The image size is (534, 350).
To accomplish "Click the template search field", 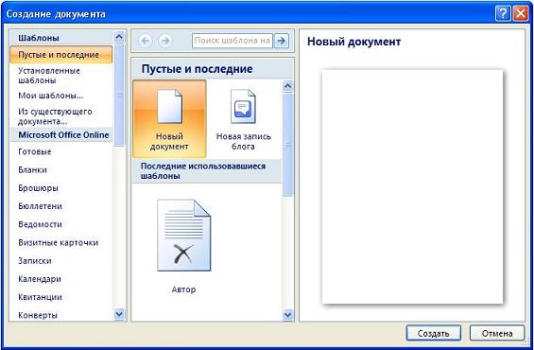I will click(233, 41).
